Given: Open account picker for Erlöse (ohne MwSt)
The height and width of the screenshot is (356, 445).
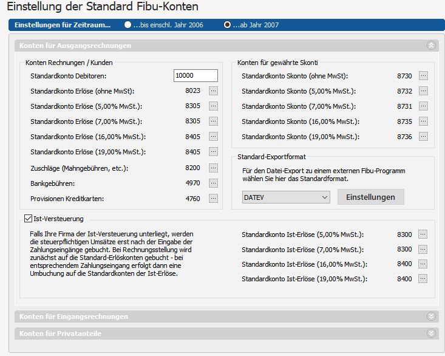Looking at the screenshot, I should [214, 91].
